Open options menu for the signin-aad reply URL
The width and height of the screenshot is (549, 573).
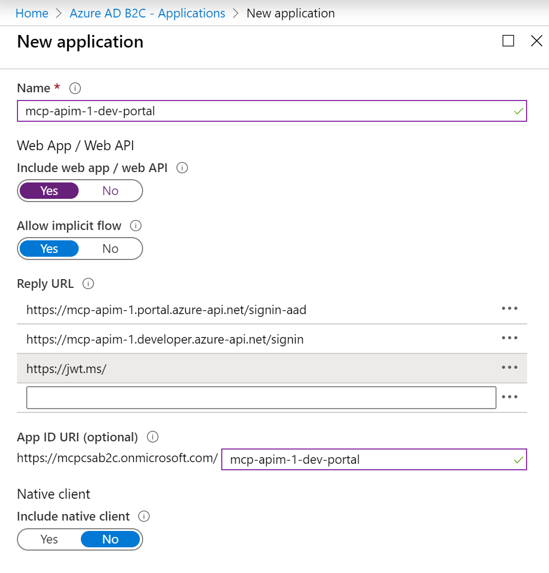(510, 308)
